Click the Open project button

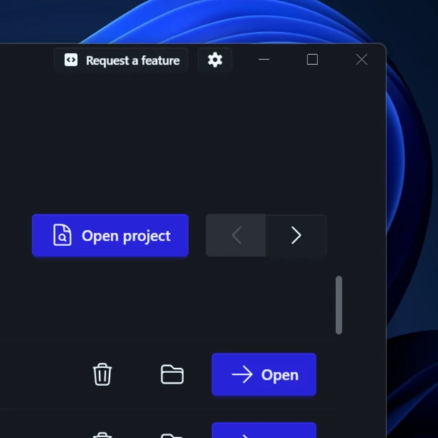tap(111, 235)
